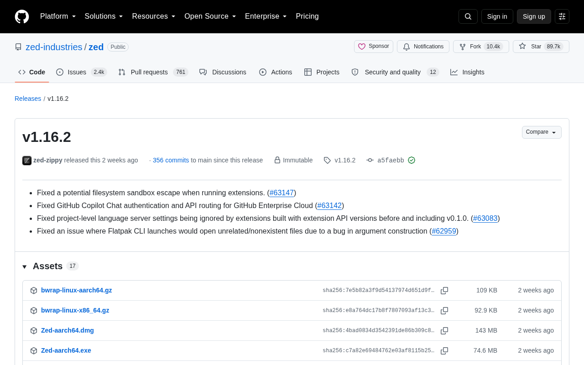Copy sha256 for bwrap-linux-aarch64.gz
The image size is (584, 365).
click(444, 291)
